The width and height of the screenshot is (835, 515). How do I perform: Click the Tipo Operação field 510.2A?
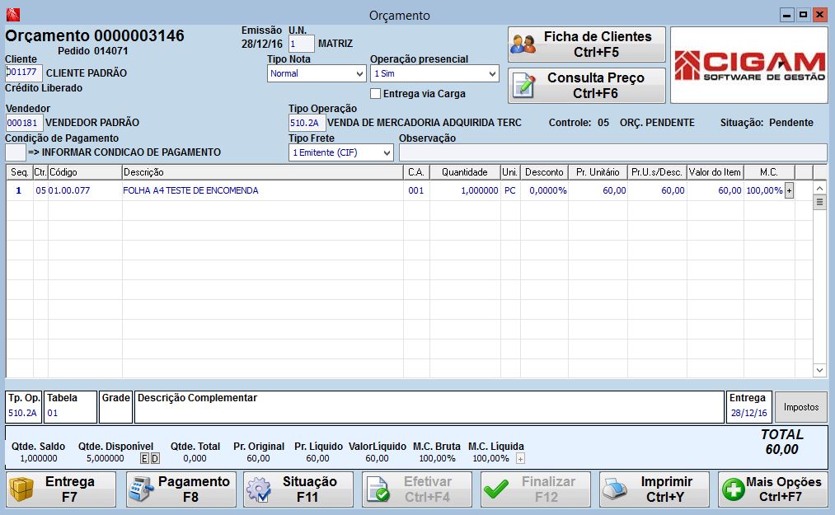(307, 123)
